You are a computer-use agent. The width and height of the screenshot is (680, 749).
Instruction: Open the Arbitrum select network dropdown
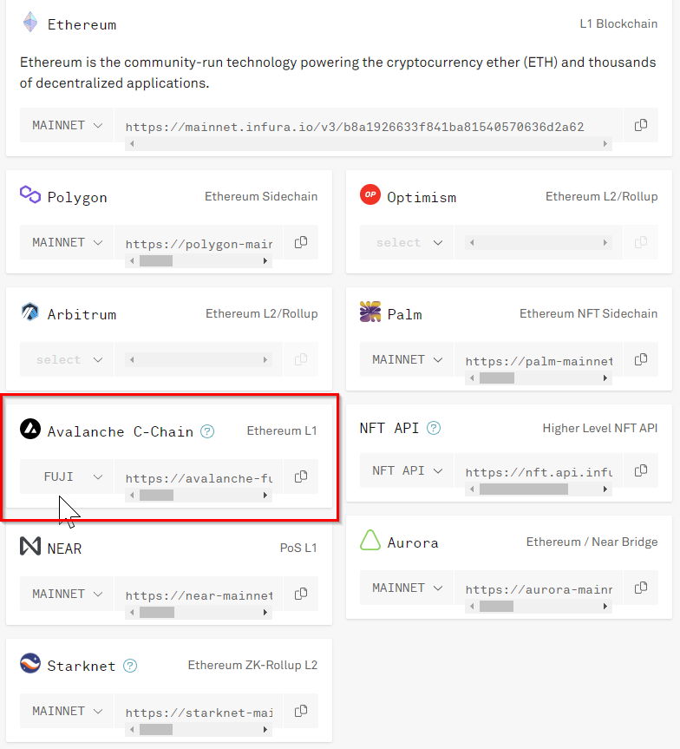[x=67, y=359]
